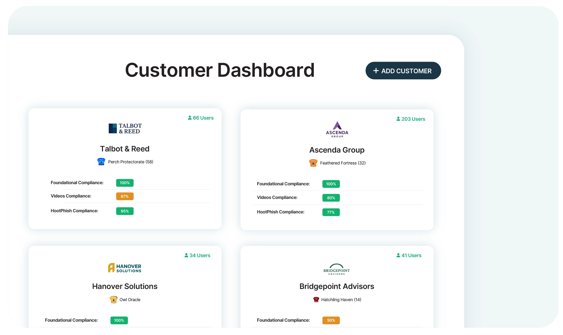Click the Owl Oracle label
The height and width of the screenshot is (335, 563).
click(130, 300)
